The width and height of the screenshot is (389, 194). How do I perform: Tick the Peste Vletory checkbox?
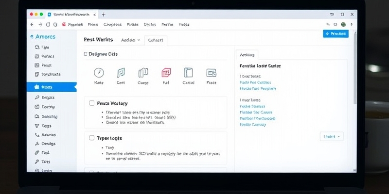click(92, 103)
